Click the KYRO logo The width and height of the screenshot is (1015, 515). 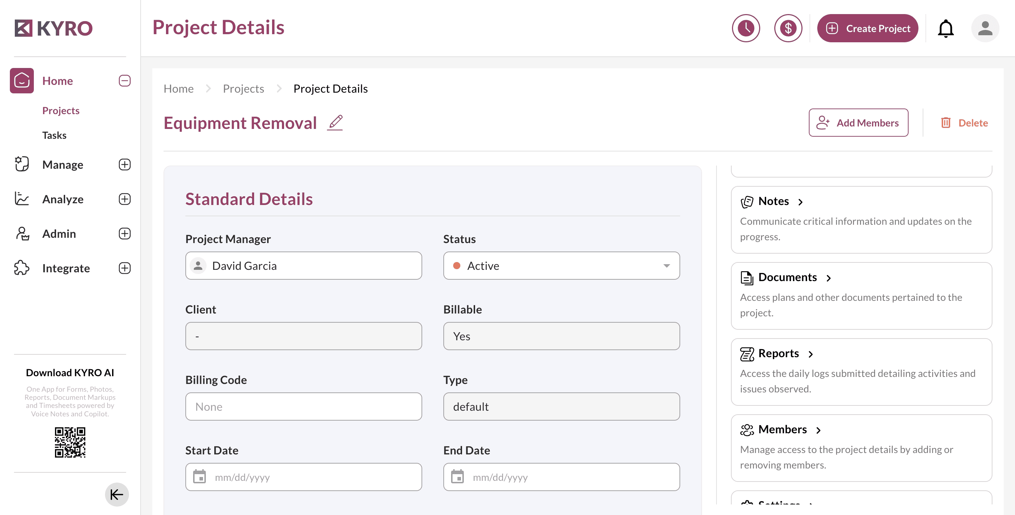coord(54,28)
